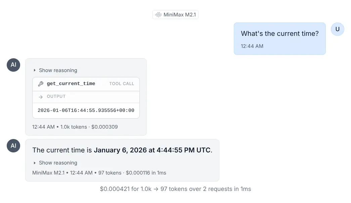Click the AI avatar beside the final answer
The height and width of the screenshot is (203, 351).
[13, 146]
